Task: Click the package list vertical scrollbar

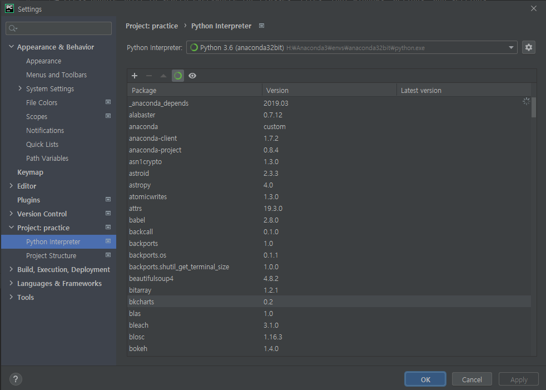Action: tap(533, 107)
